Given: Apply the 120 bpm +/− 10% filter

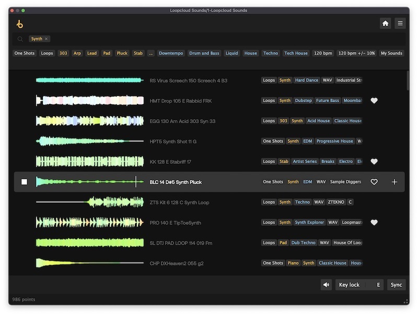Looking at the screenshot, I should 356,53.
